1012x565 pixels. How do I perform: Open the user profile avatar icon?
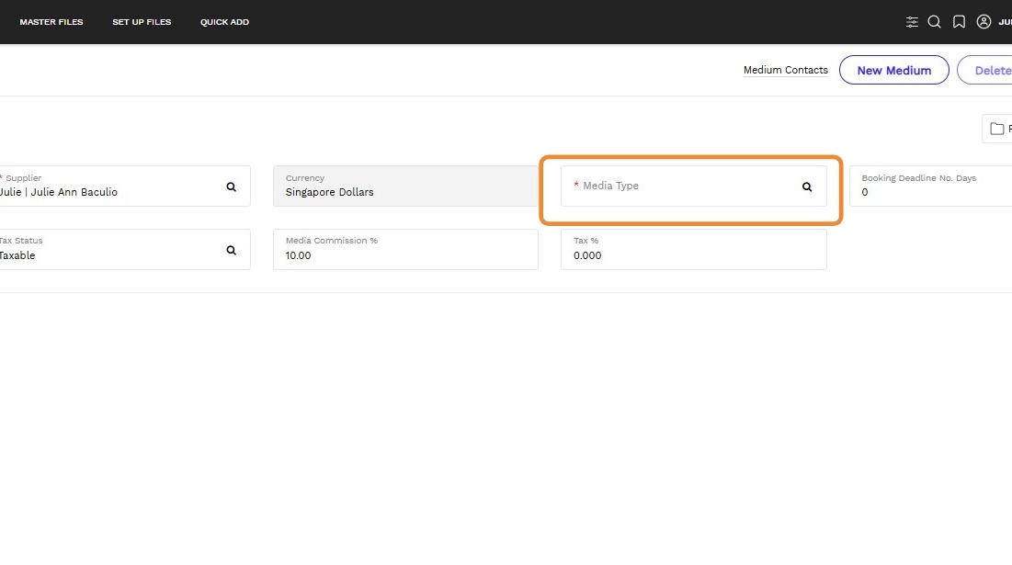tap(984, 22)
